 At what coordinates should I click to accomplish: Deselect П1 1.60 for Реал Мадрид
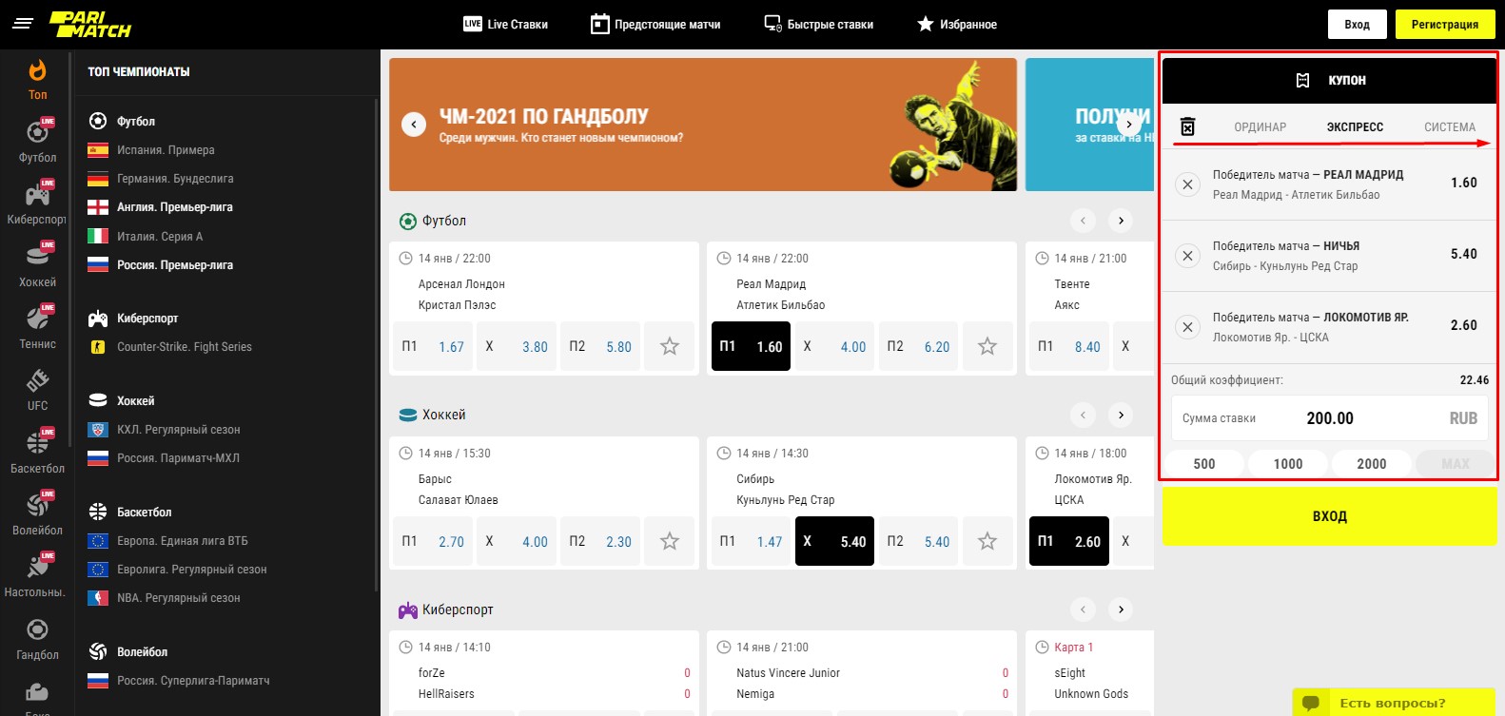pos(752,346)
